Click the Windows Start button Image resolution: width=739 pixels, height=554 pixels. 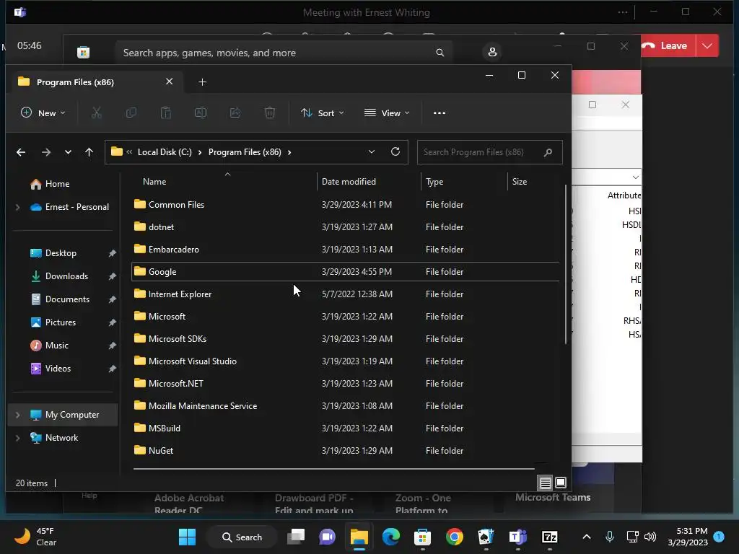pyautogui.click(x=187, y=537)
